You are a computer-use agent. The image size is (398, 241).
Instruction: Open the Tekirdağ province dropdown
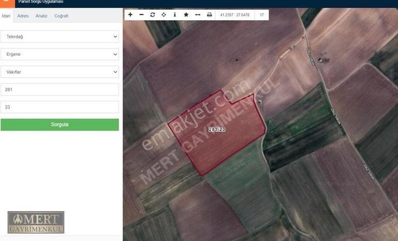coord(60,37)
